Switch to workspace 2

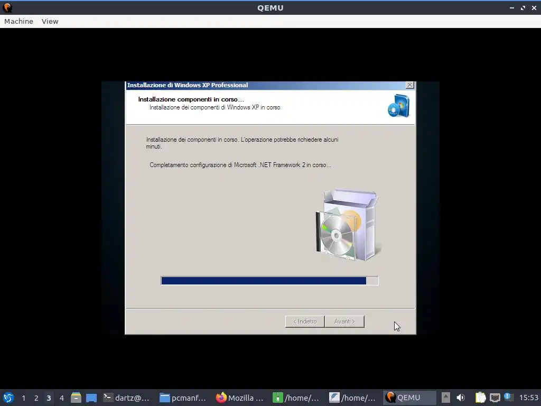pyautogui.click(x=36, y=398)
